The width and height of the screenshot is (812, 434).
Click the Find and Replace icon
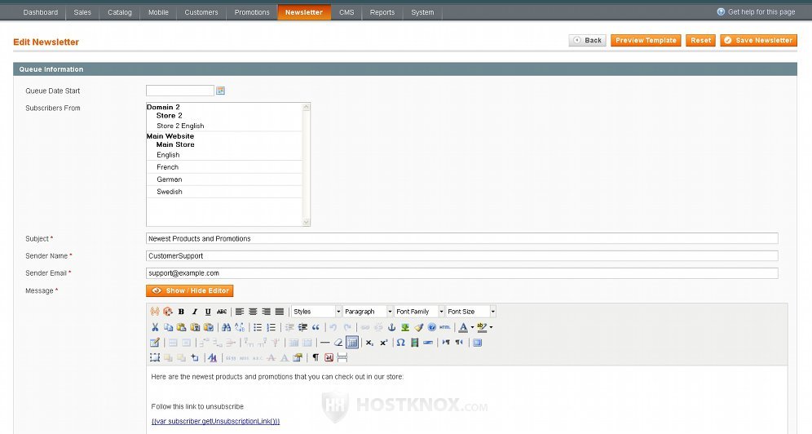point(240,327)
